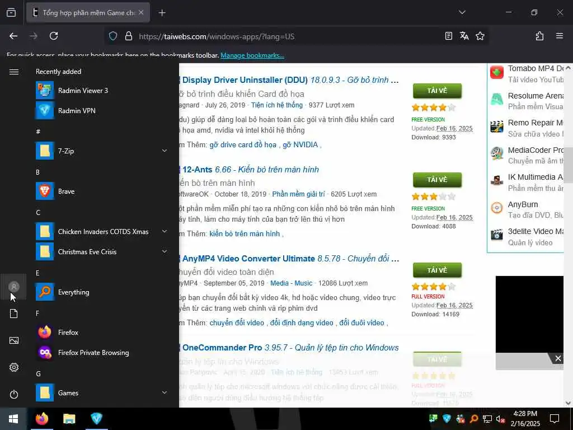Expand the Start menu hamburger icon
573x430 pixels.
click(x=14, y=72)
